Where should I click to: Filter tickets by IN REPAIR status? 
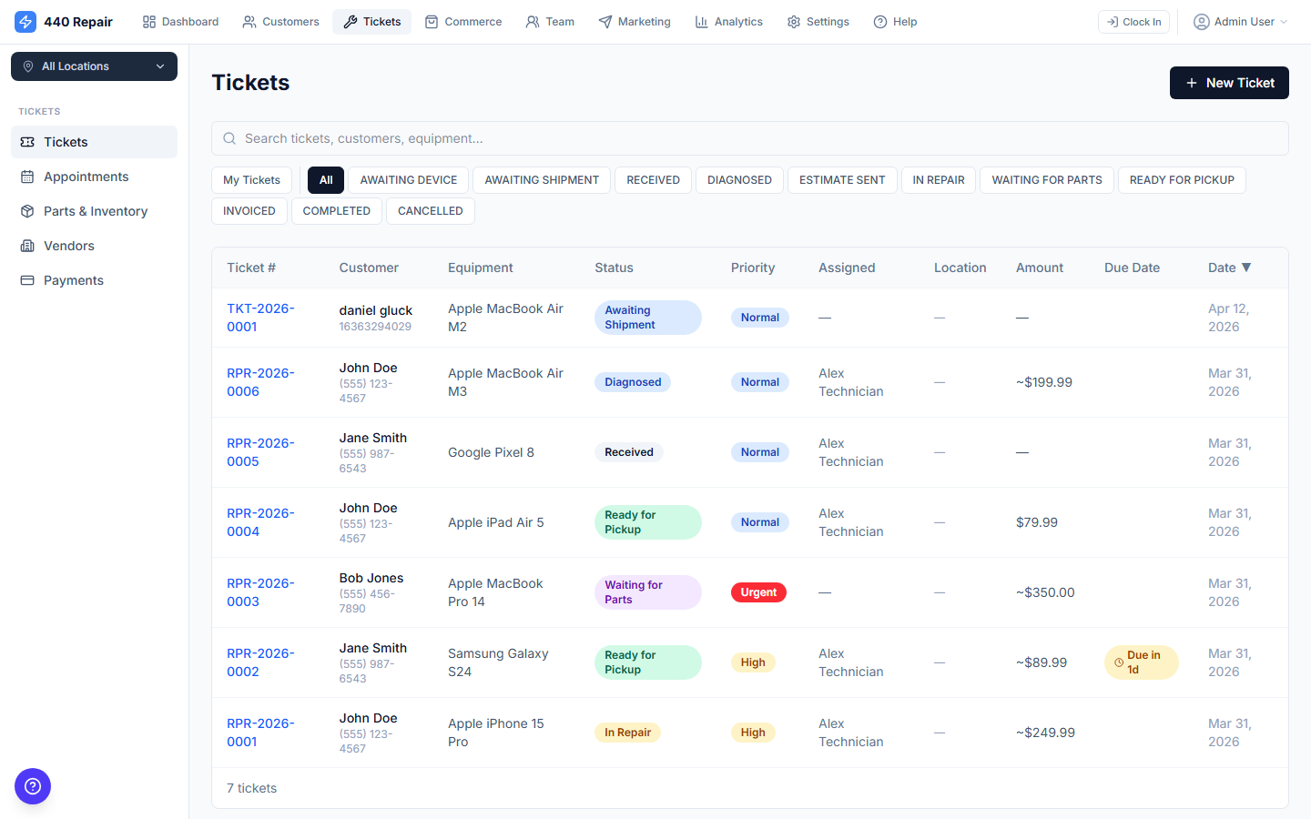click(x=938, y=179)
